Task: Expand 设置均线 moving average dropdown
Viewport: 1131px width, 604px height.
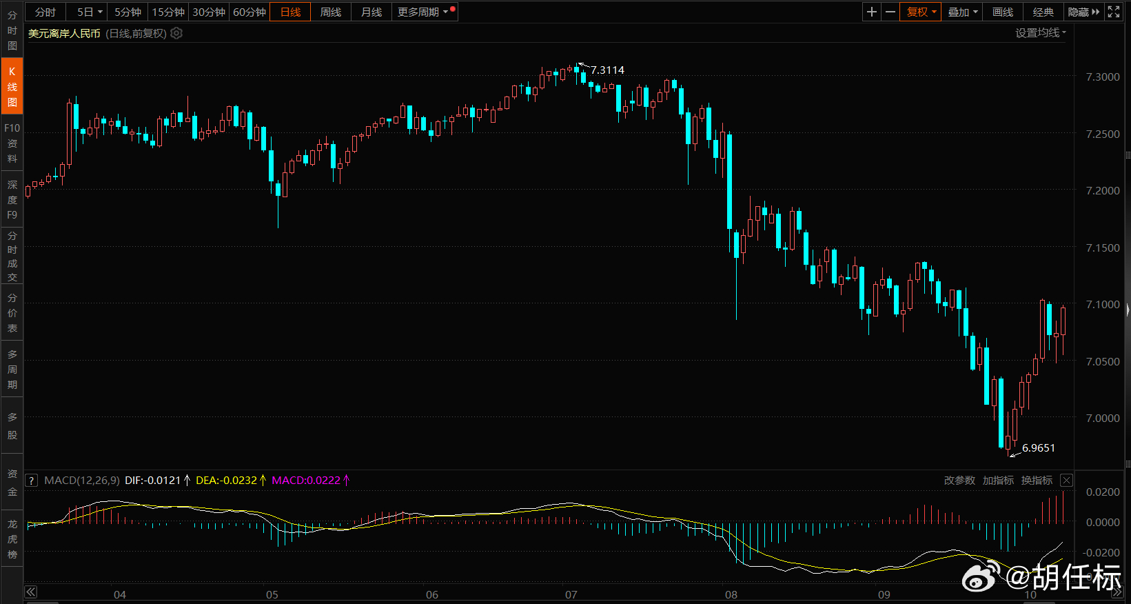Action: 1041,32
